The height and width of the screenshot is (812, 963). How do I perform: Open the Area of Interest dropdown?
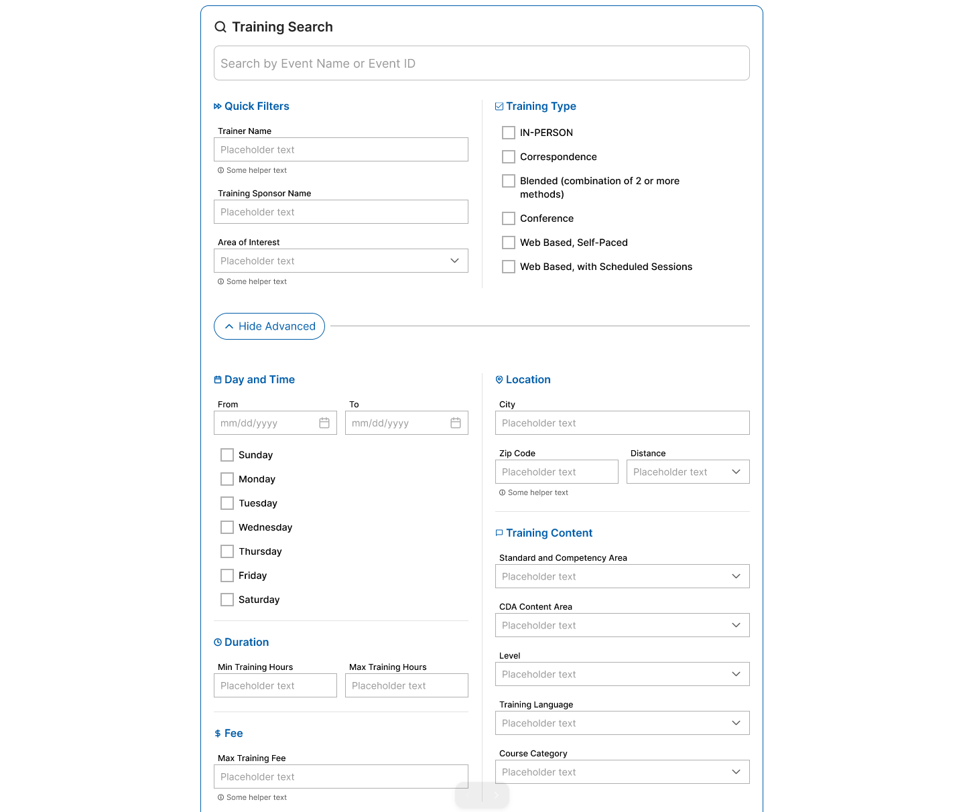point(454,261)
